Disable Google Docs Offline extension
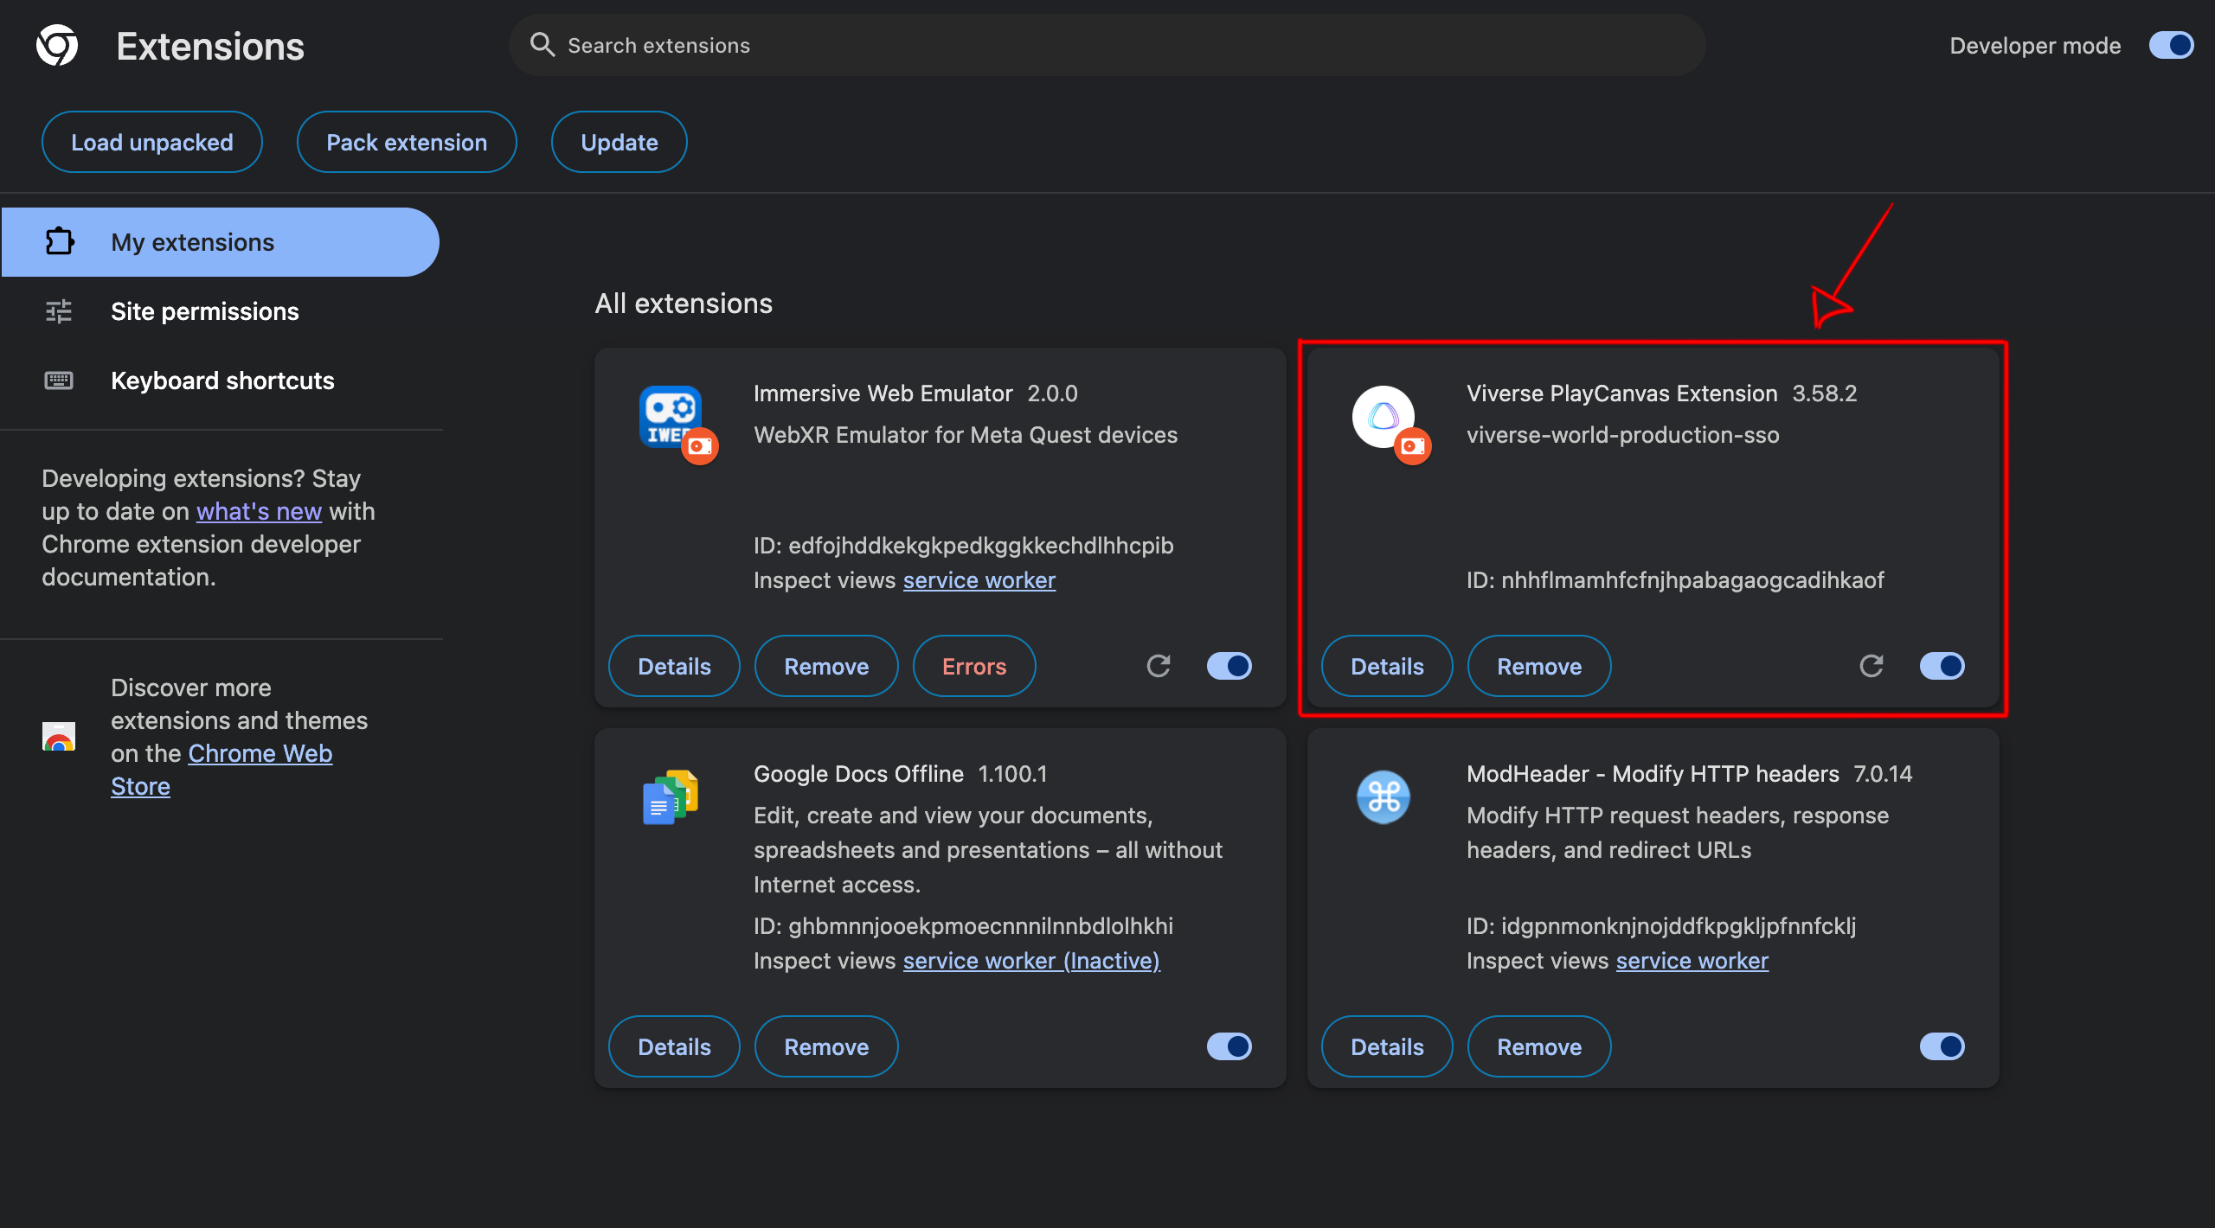This screenshot has height=1228, width=2215. pos(1229,1046)
